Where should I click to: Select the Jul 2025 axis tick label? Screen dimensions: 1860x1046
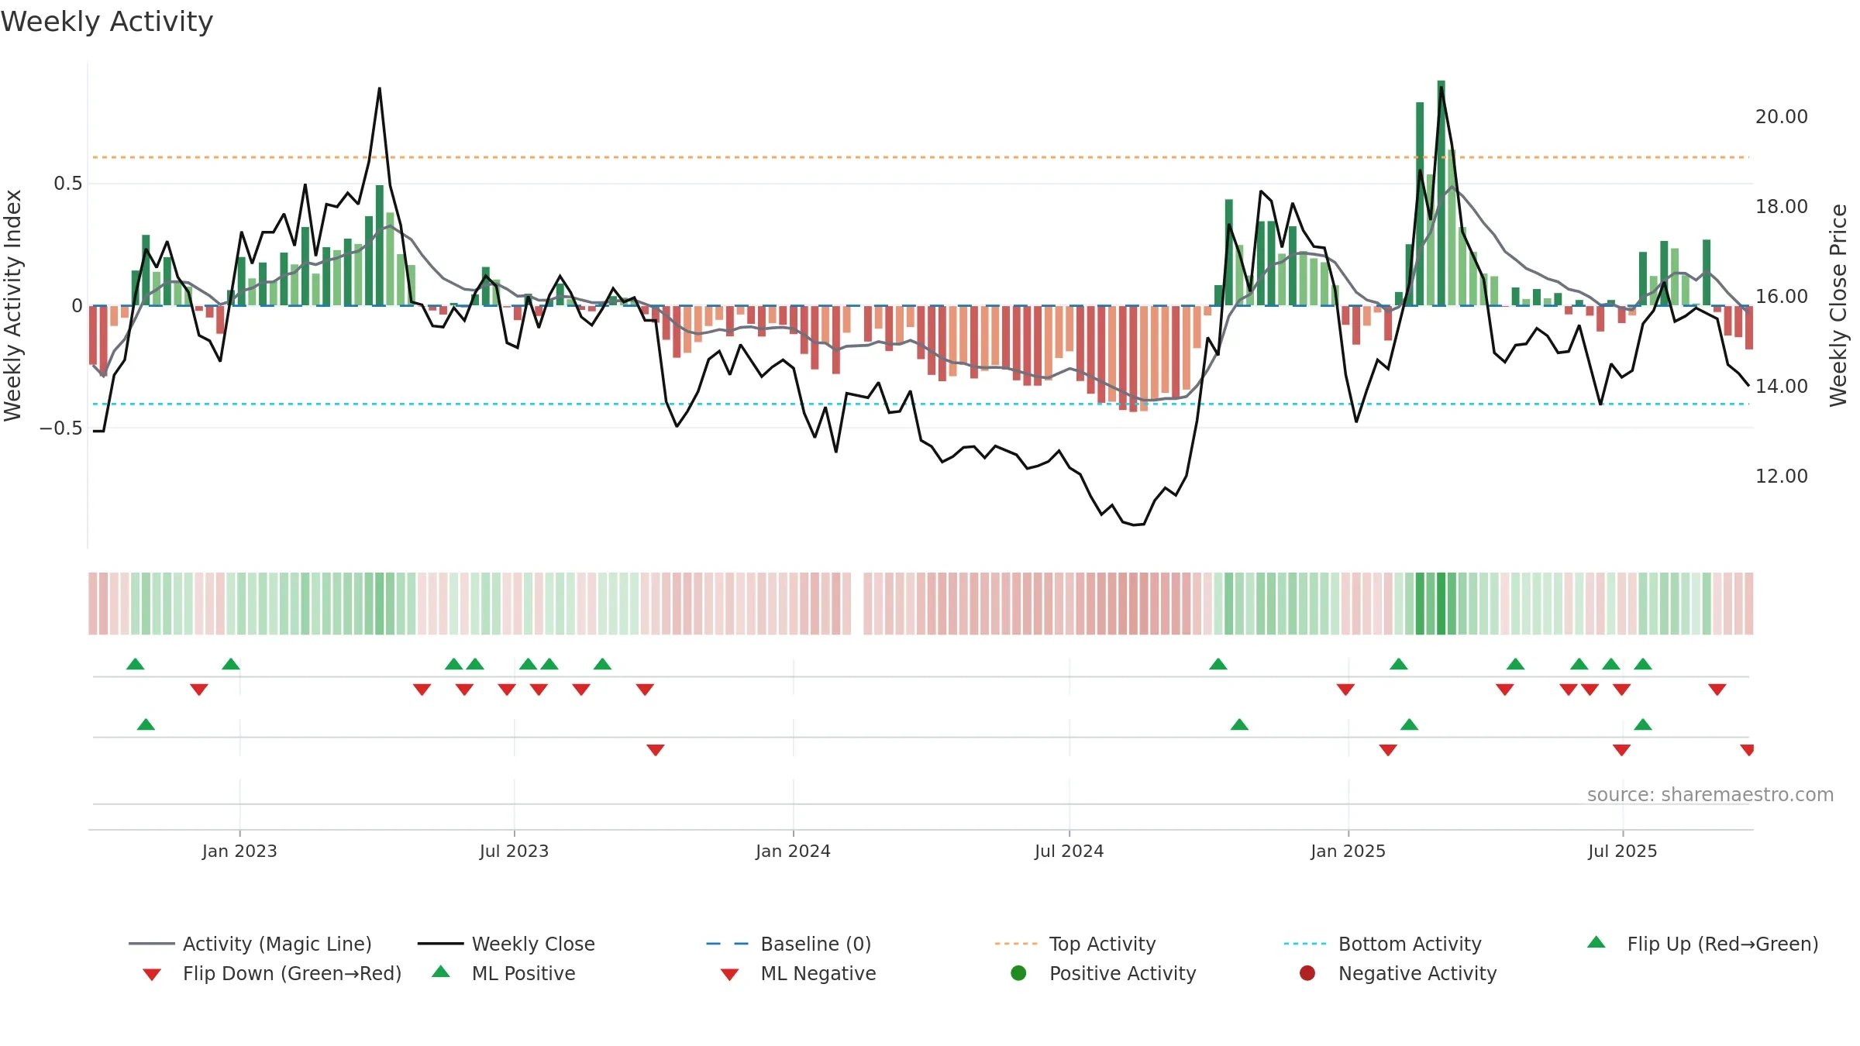pyautogui.click(x=1622, y=851)
